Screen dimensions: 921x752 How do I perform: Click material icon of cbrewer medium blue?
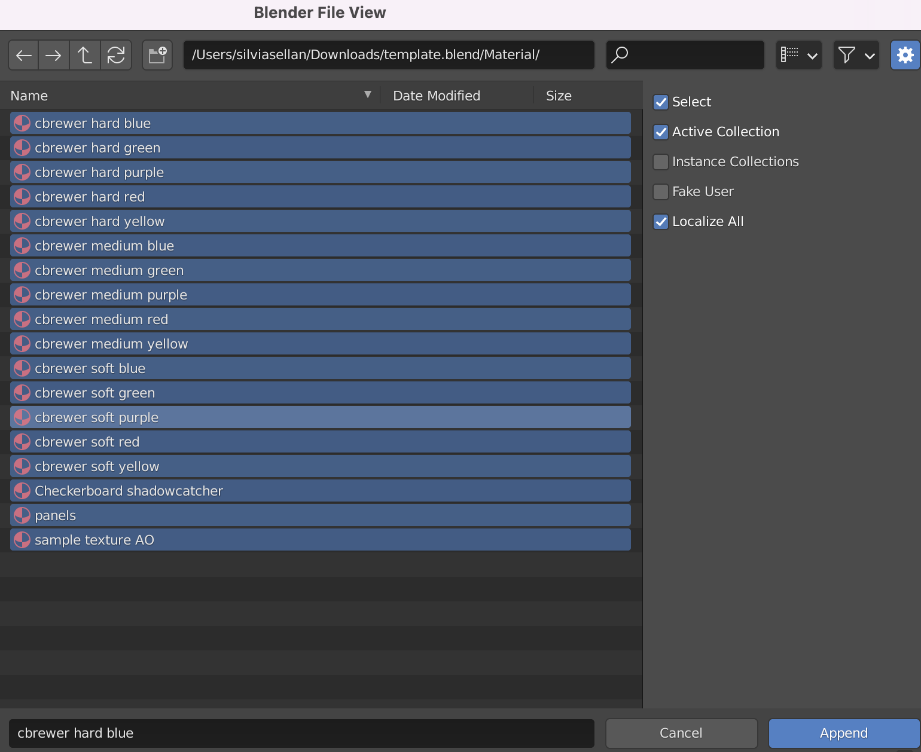point(22,246)
